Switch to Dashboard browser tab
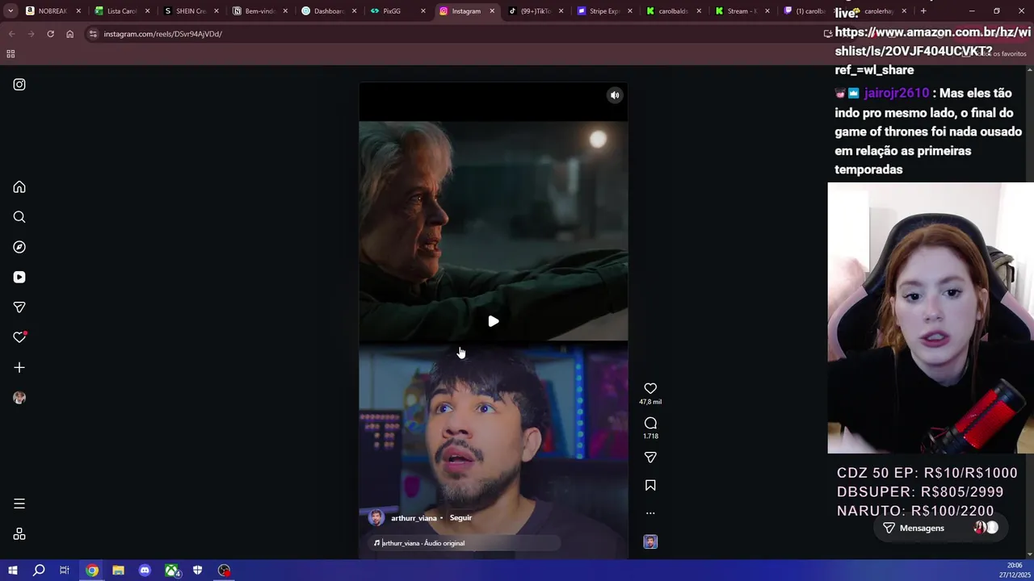 click(x=328, y=11)
